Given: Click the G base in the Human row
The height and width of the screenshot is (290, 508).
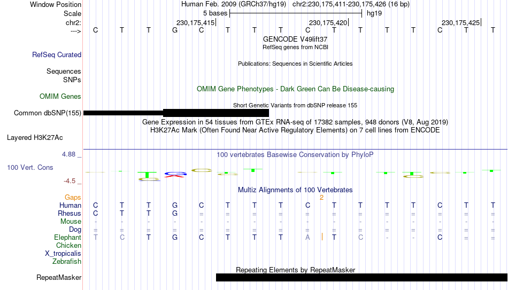Looking at the screenshot, I should pos(175,205).
